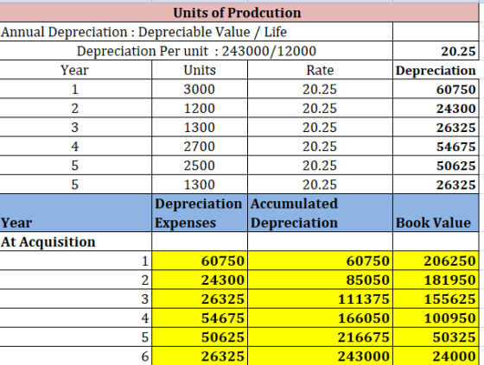Click Year cell 4 in the units table

coord(76,146)
